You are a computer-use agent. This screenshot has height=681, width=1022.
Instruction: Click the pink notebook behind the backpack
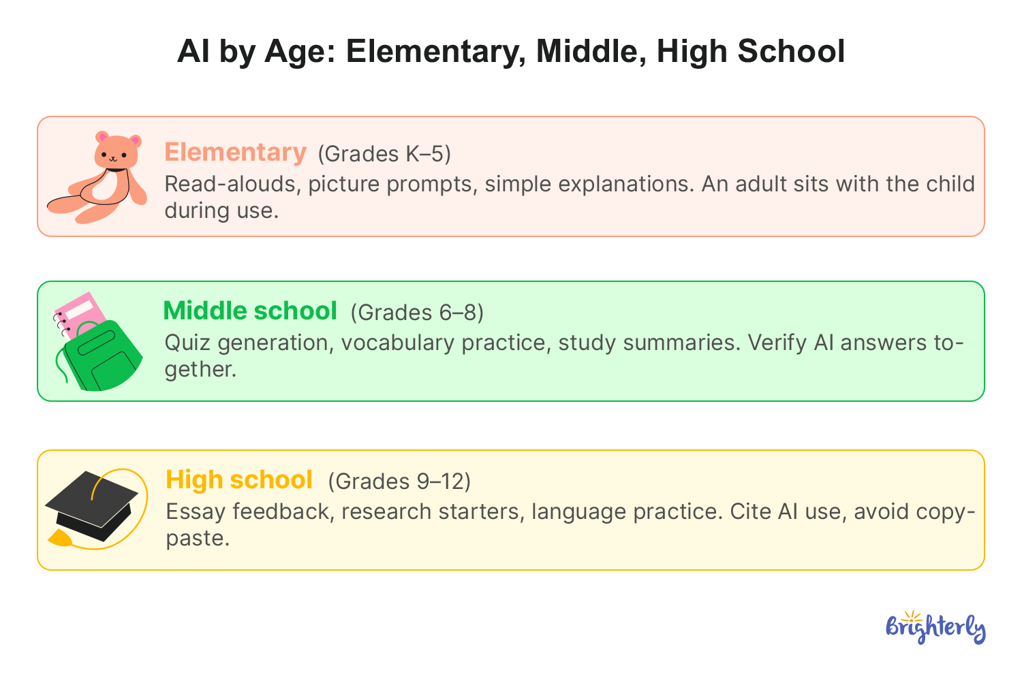(77, 316)
